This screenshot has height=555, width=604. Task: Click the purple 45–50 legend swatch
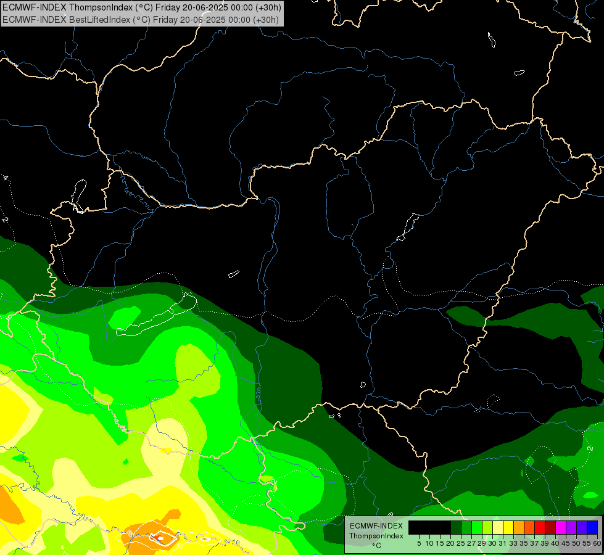point(571,527)
